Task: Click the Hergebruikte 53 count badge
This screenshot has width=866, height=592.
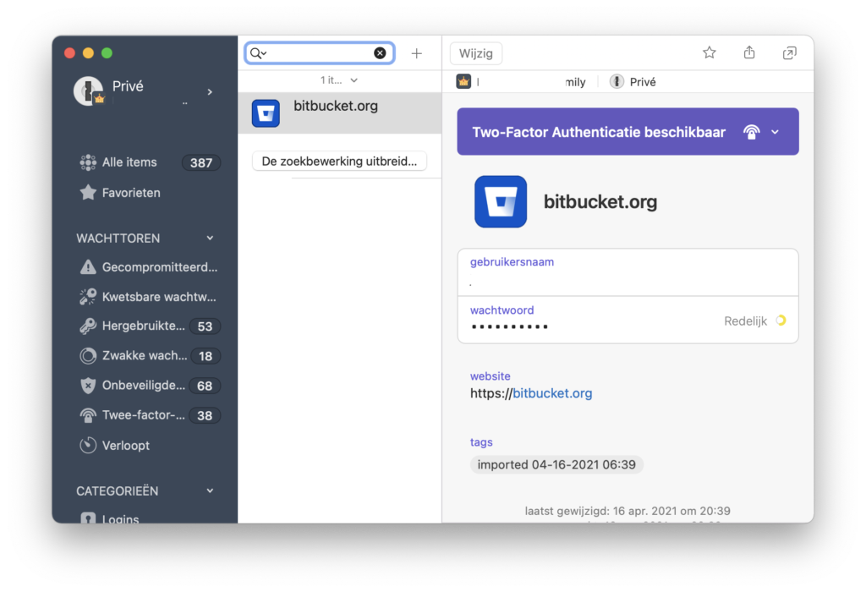Action: pyautogui.click(x=205, y=327)
